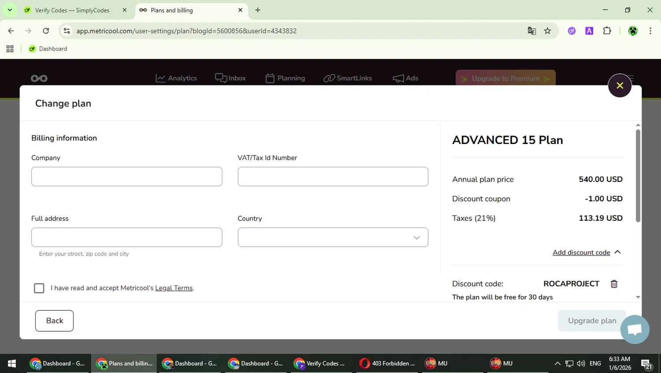The height and width of the screenshot is (373, 661).
Task: Click the purple round extension icon
Action: 572,31
